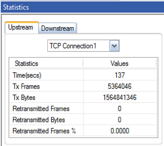Click the TCP Connection1 combo box text
This screenshot has width=164, height=146.
pyautogui.click(x=73, y=46)
